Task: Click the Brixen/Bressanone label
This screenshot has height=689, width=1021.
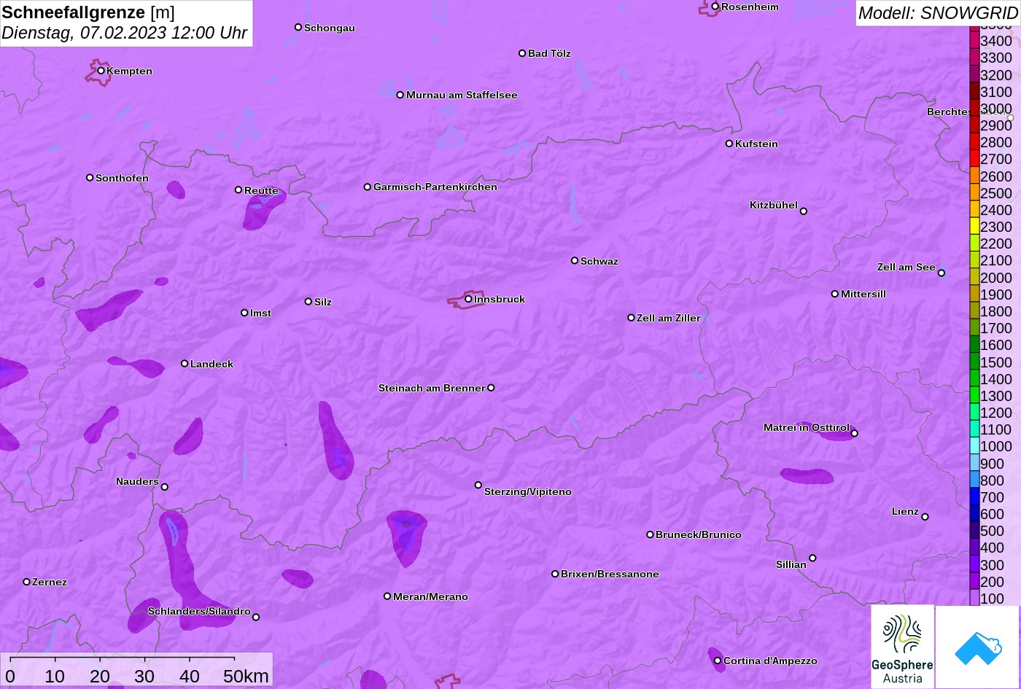Action: [610, 574]
